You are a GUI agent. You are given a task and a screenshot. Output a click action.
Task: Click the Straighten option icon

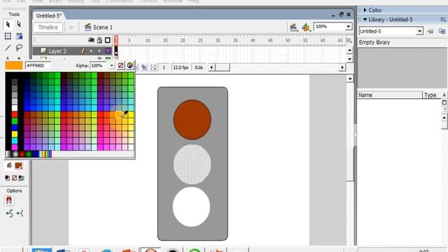click(20, 213)
